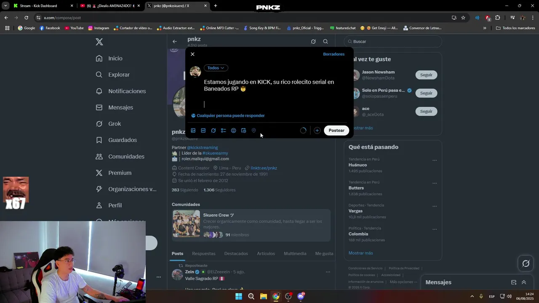Image resolution: width=539 pixels, height=303 pixels.
Task: Switch to Posts tab
Action: click(x=177, y=254)
